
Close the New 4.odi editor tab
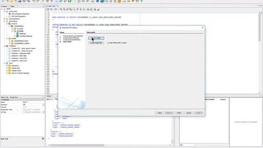(57, 6)
